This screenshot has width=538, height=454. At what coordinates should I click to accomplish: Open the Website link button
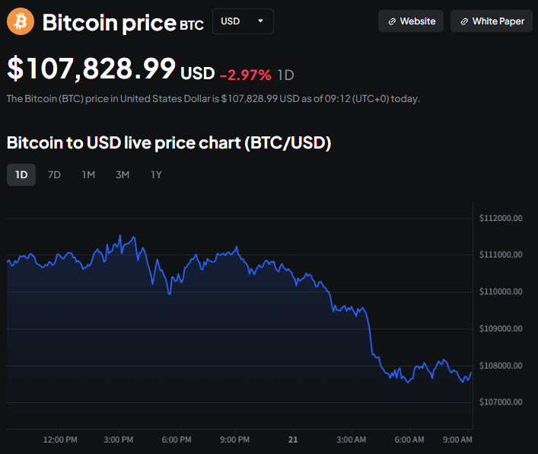tap(411, 21)
